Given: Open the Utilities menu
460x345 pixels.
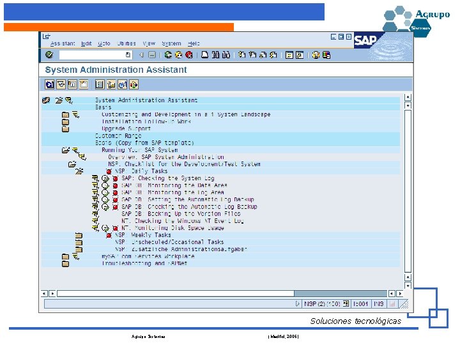Looking at the screenshot, I should (x=126, y=43).
